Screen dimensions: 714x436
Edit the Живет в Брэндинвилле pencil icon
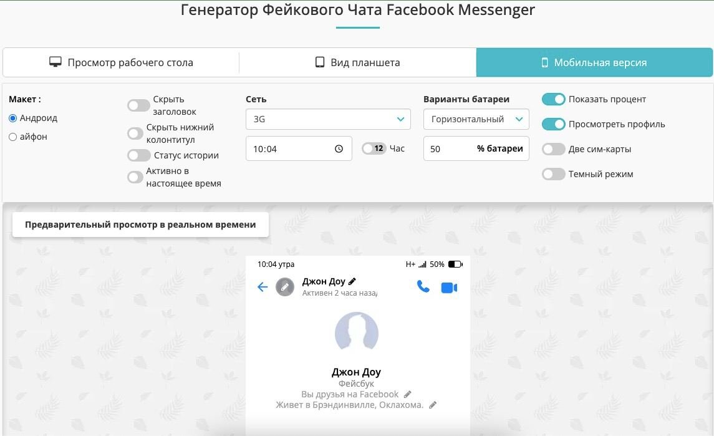pos(433,405)
